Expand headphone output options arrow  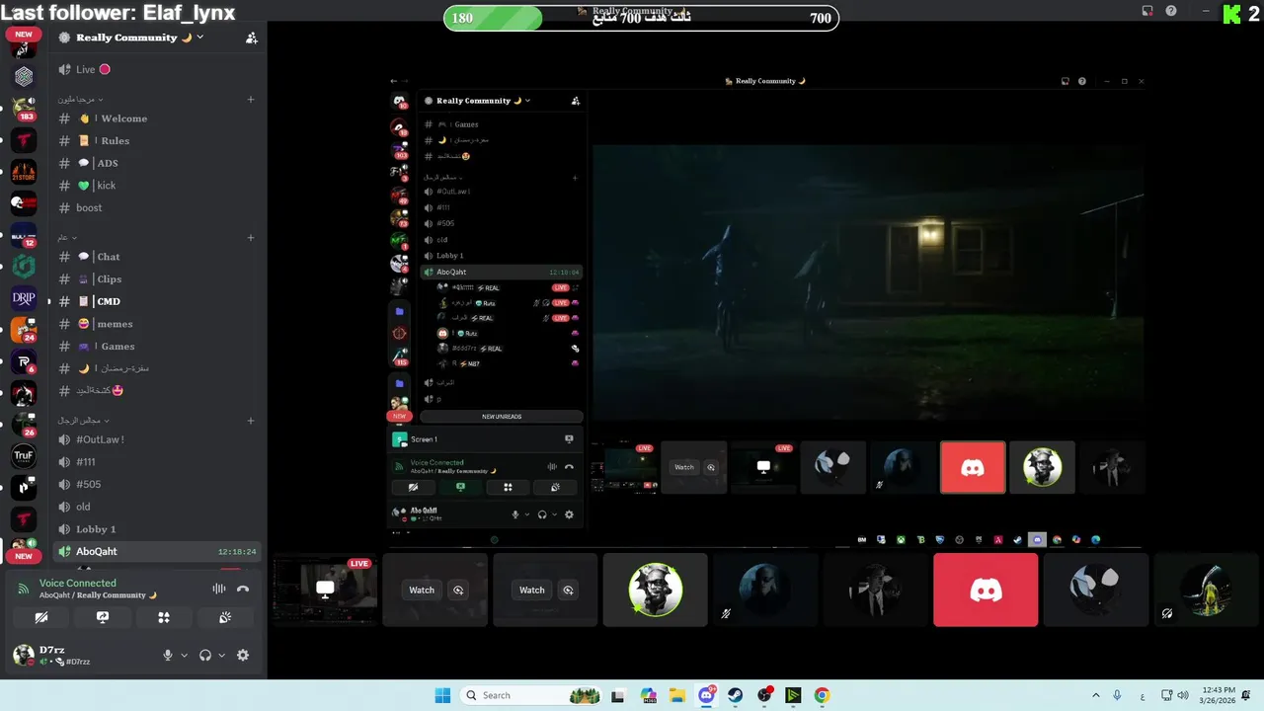tap(221, 655)
